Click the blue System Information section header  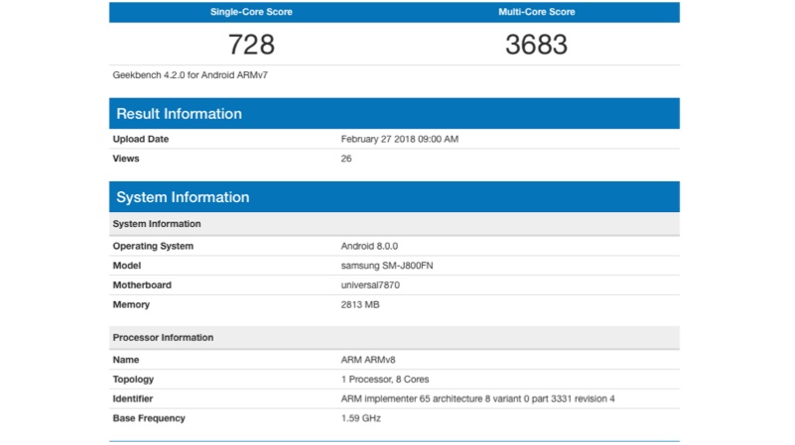click(x=183, y=196)
